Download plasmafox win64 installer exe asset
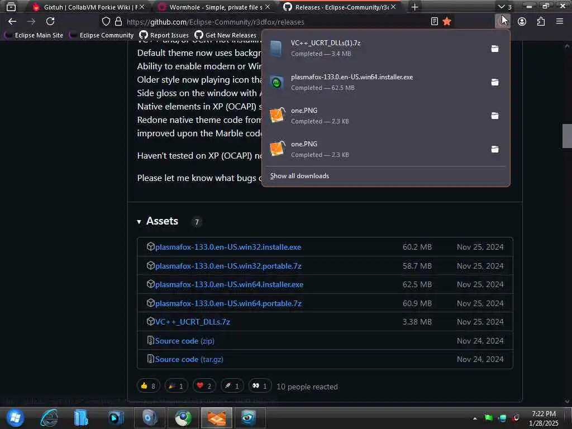Screen dimensions: 572x429 click(229, 284)
